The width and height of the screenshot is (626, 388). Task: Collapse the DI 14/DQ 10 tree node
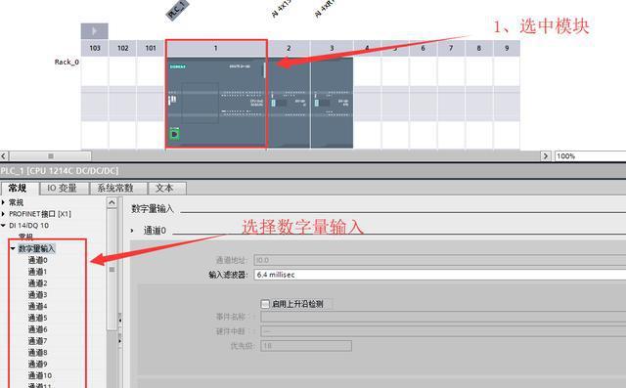coord(3,226)
